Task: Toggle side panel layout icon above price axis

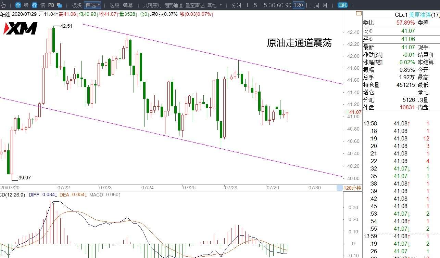Action: pyautogui.click(x=359, y=13)
